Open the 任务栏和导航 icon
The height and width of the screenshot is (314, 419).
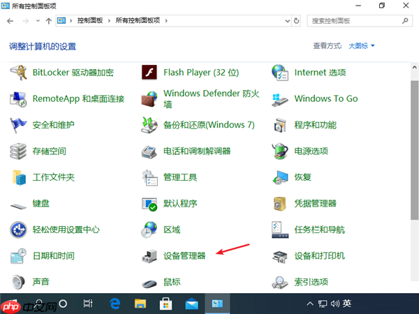(x=280, y=230)
